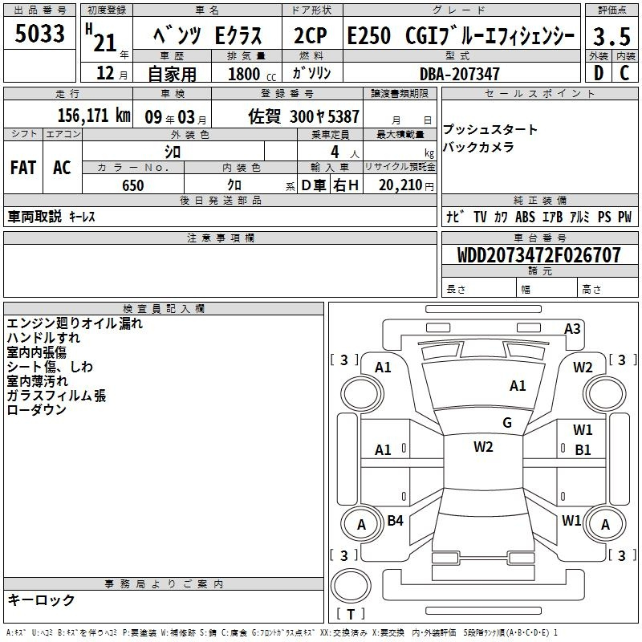The image size is (642, 642).
Task: Click the exterior grade D
Action: click(599, 73)
